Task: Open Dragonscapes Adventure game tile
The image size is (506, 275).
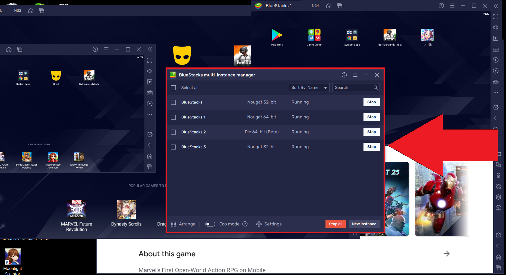Action: (x=53, y=160)
